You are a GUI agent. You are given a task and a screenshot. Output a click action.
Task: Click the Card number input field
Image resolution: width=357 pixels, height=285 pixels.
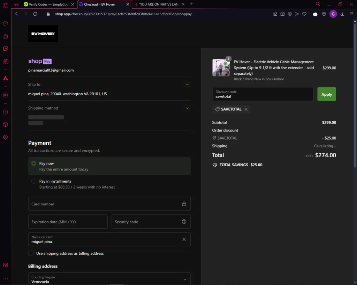coord(105,204)
